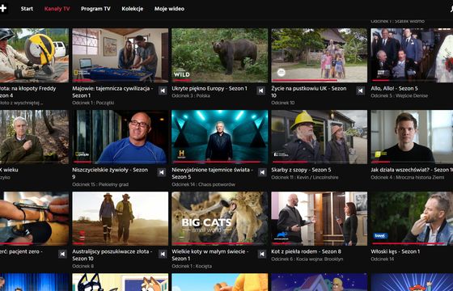Open Włoski kęs thumbnail
Image resolution: width=453 pixels, height=291 pixels.
[x=412, y=218]
